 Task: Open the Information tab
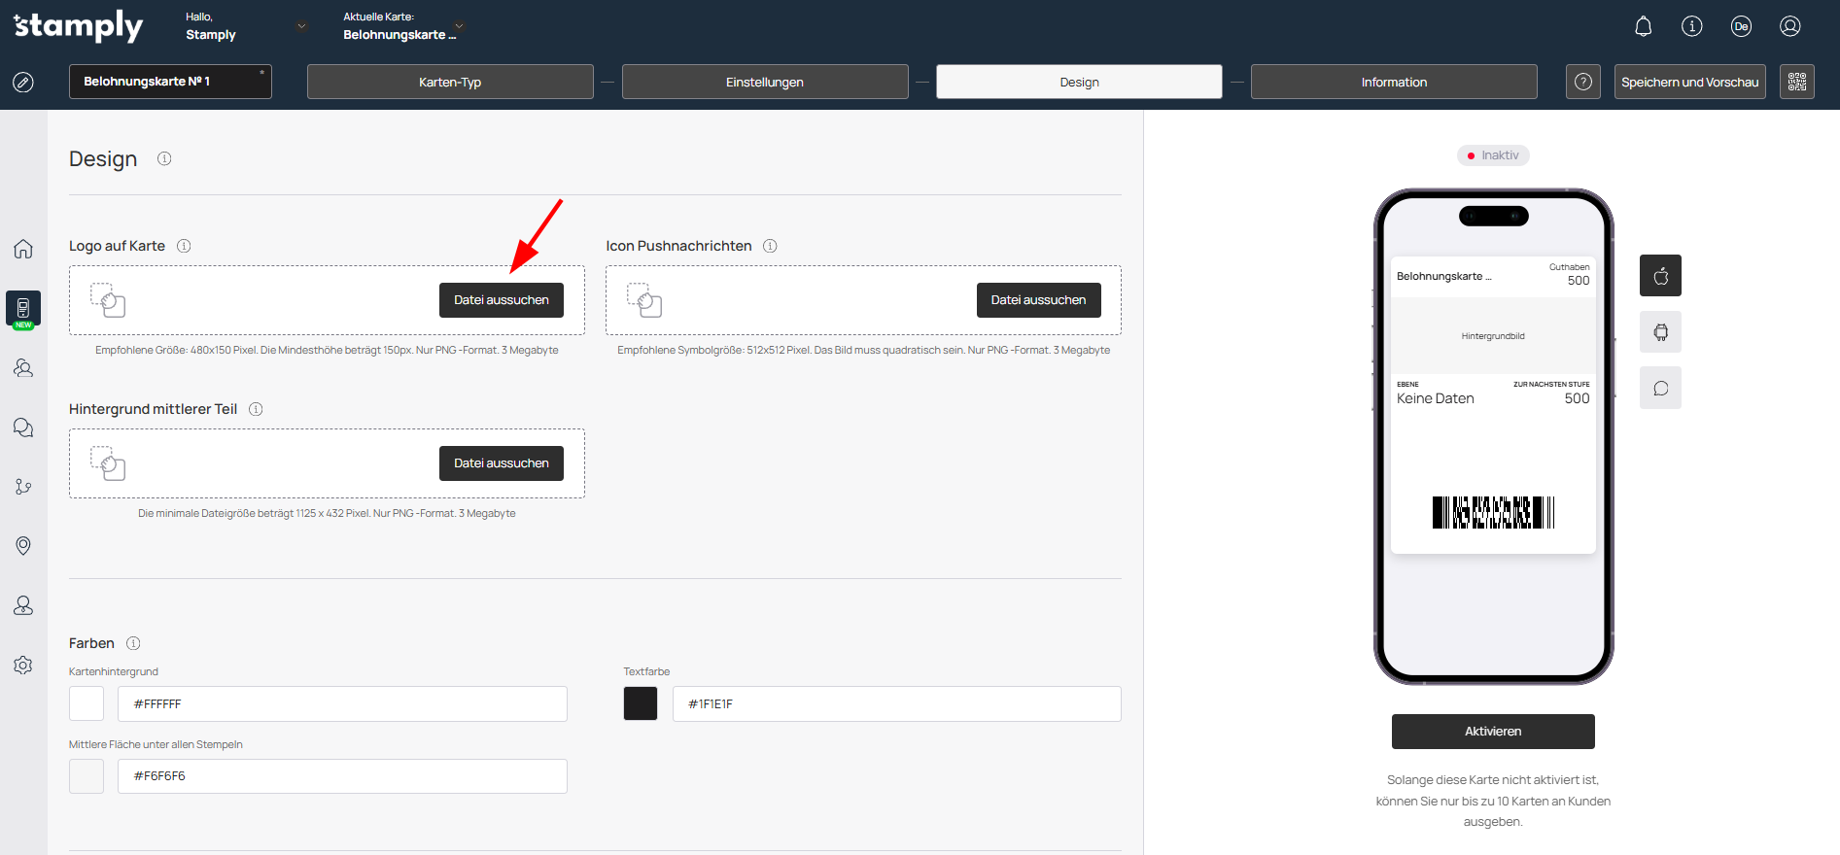pyautogui.click(x=1393, y=82)
